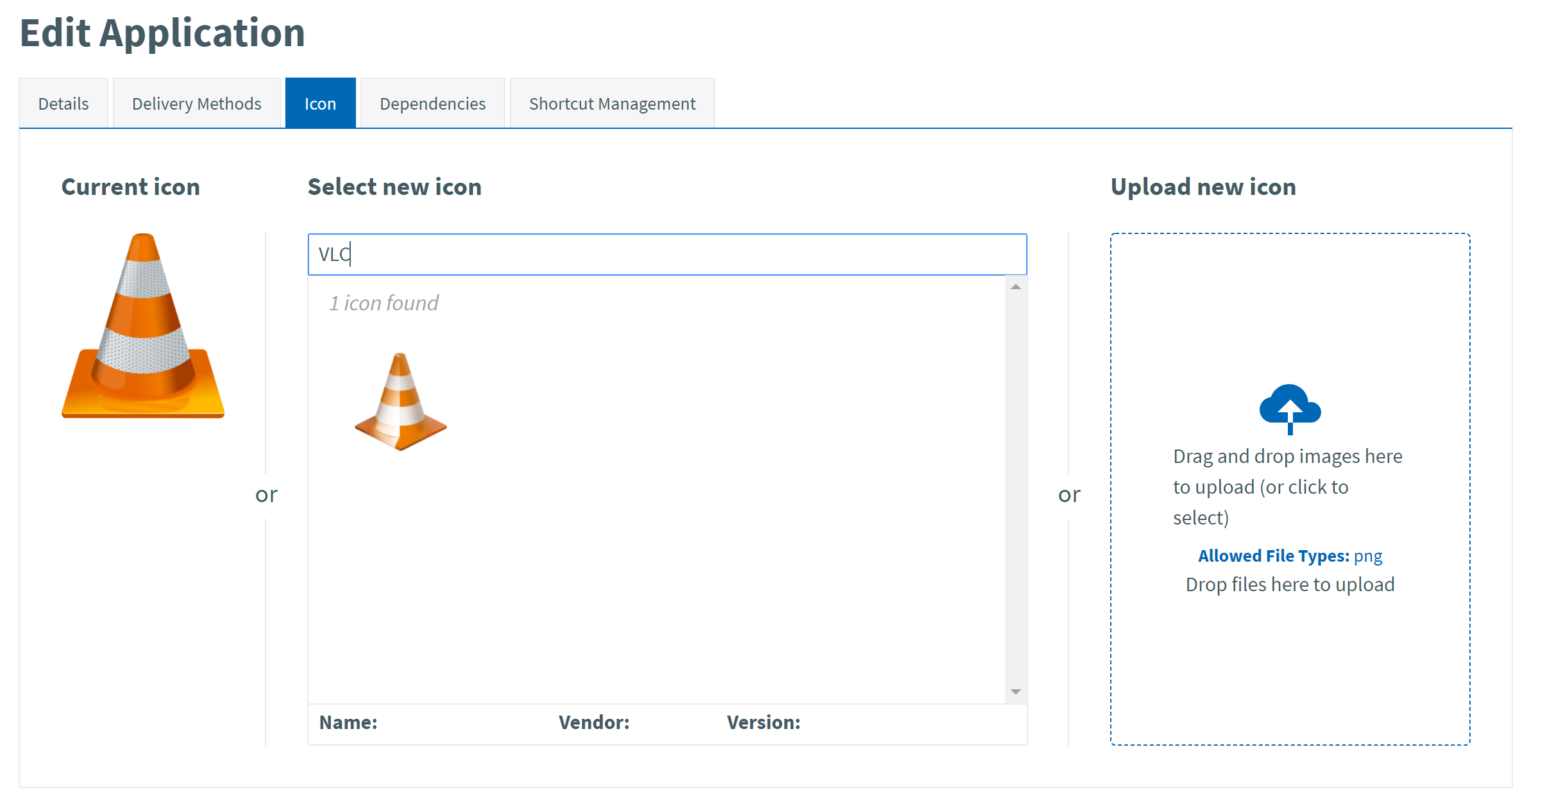The image size is (1545, 806).
Task: Click the current VLC application icon
Action: pyautogui.click(x=142, y=328)
